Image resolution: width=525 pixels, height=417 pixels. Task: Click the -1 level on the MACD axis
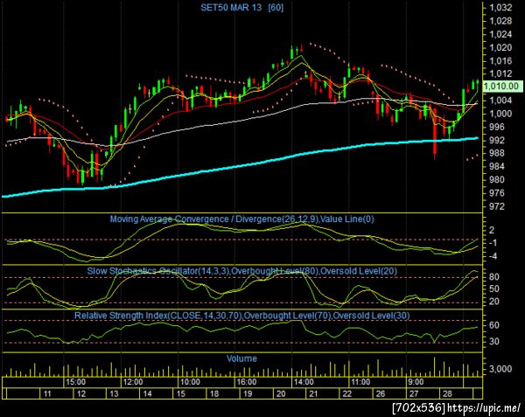click(493, 243)
